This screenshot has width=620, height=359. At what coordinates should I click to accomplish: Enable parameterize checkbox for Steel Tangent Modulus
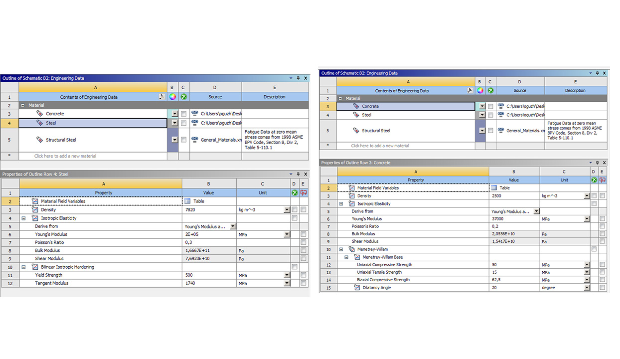(304, 283)
